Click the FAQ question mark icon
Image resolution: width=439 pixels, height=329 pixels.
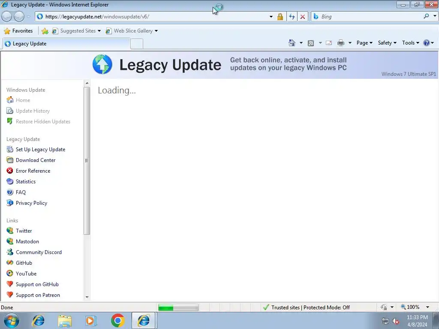click(x=10, y=192)
